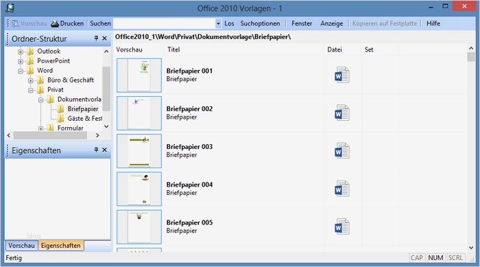Expand the Formular tree node
The image size is (480, 267).
click(x=40, y=128)
